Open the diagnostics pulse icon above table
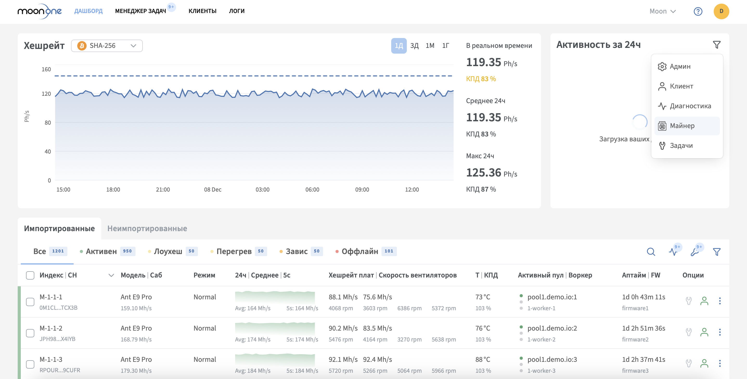 (673, 252)
